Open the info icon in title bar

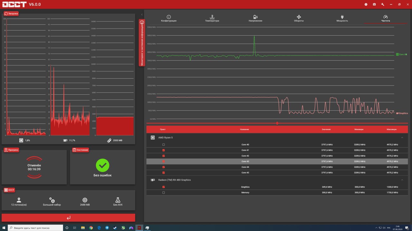click(366, 4)
